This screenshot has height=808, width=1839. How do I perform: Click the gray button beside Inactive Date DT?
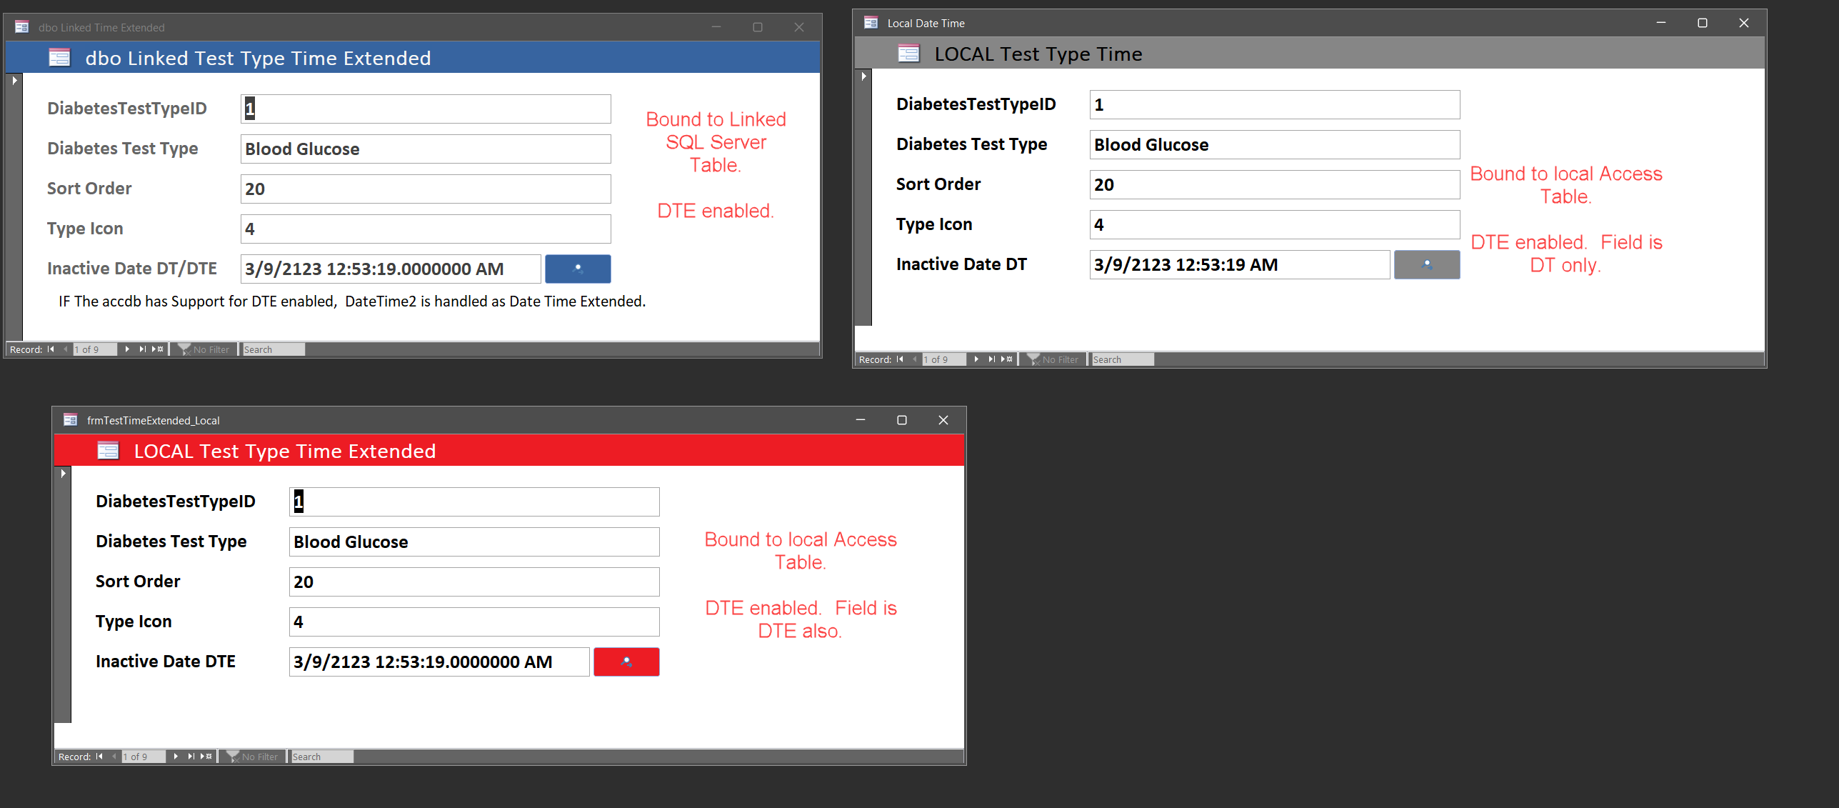click(x=1426, y=265)
